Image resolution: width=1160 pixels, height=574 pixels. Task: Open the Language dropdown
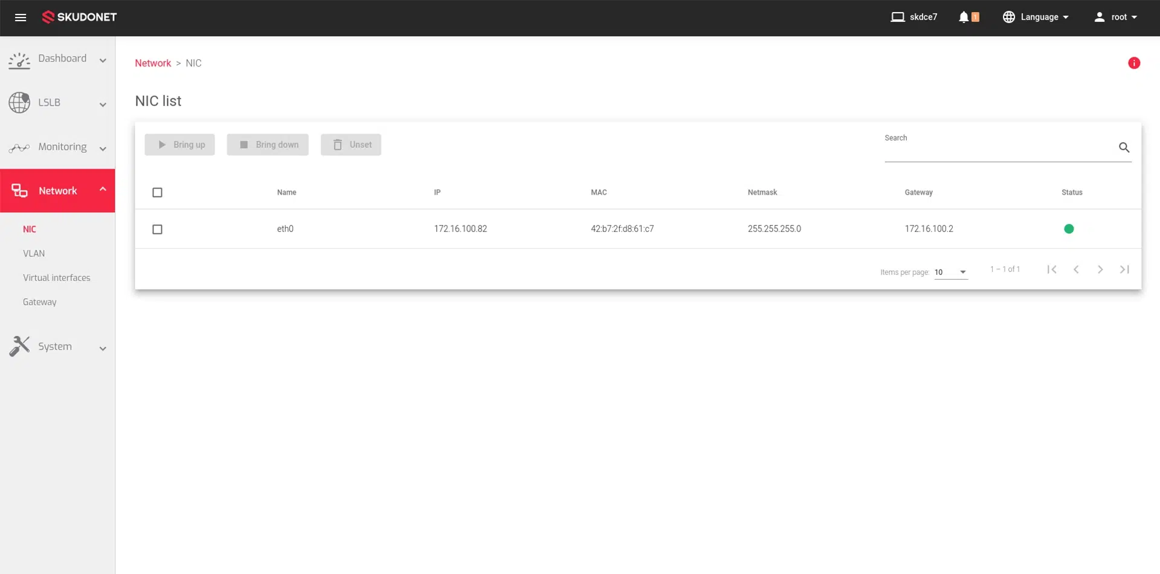pos(1036,18)
